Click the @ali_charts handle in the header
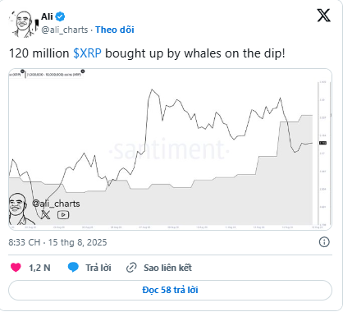 (65, 30)
